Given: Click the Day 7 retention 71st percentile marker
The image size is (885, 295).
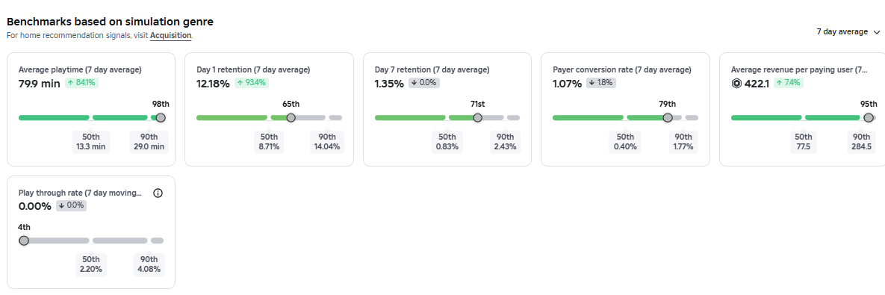Looking at the screenshot, I should click(477, 118).
